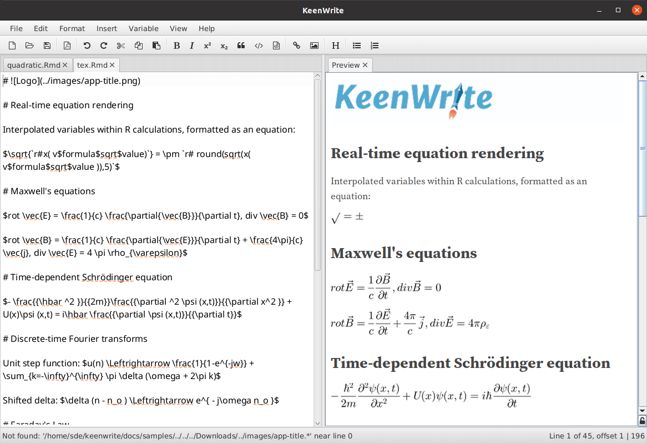The height and width of the screenshot is (444, 647).
Task: Place cursor on '# Real-time equation rendering' line
Action: tap(68, 105)
